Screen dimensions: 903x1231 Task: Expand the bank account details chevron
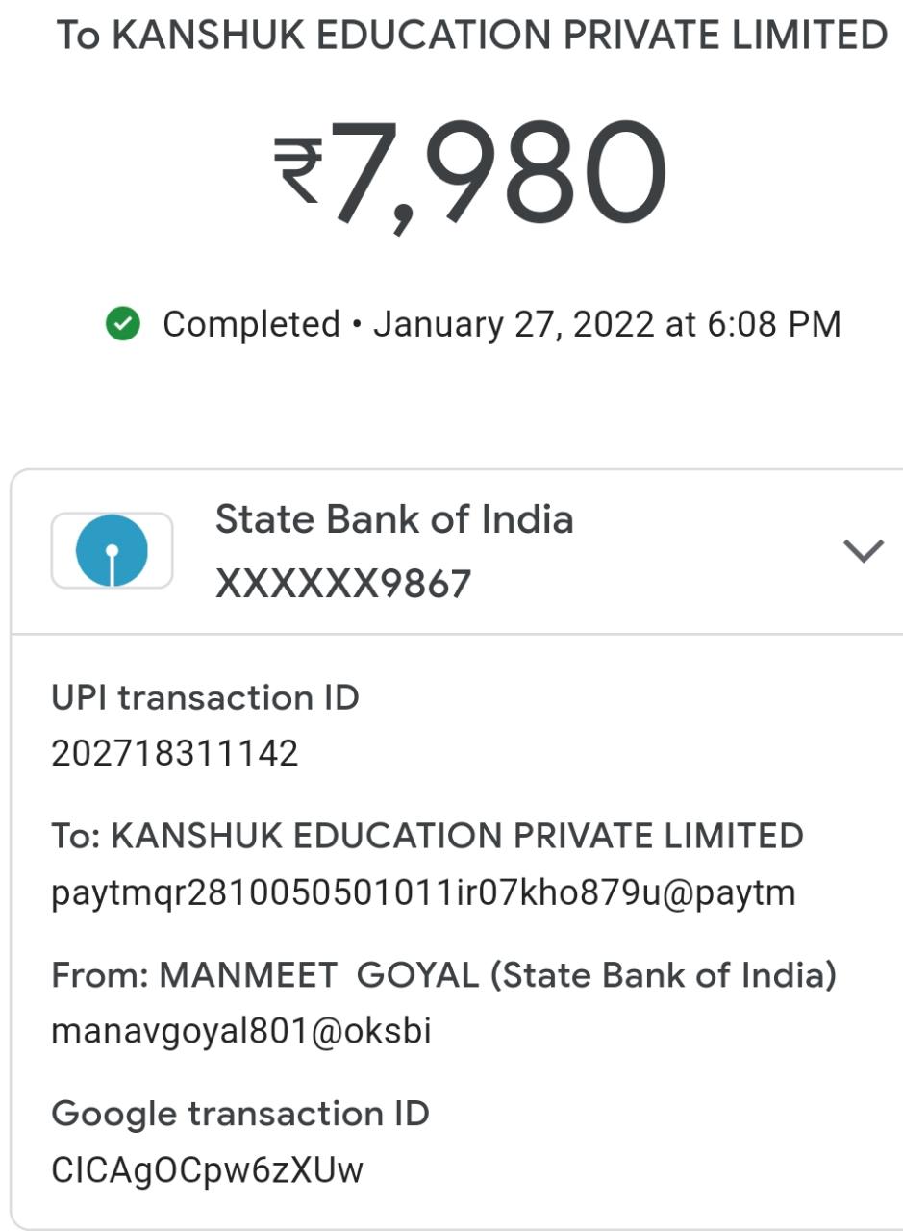tap(863, 550)
